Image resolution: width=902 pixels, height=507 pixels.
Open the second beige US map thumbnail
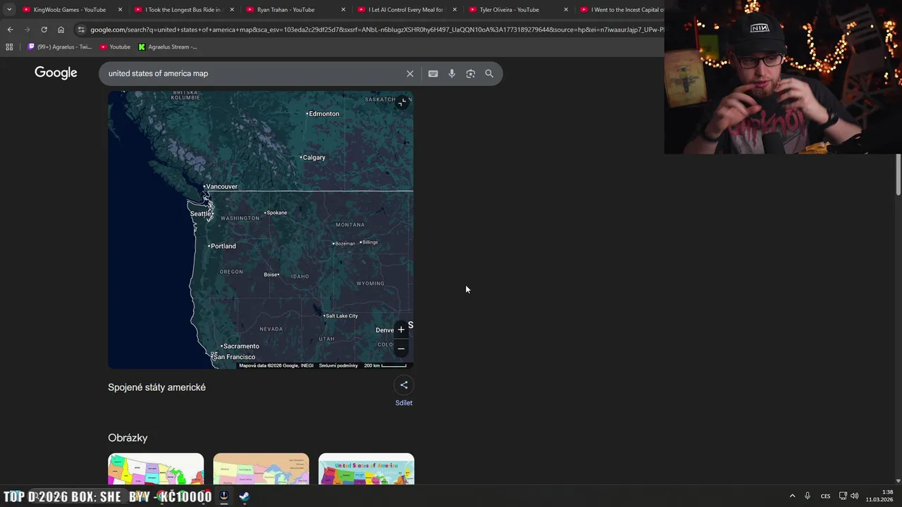[x=261, y=469]
